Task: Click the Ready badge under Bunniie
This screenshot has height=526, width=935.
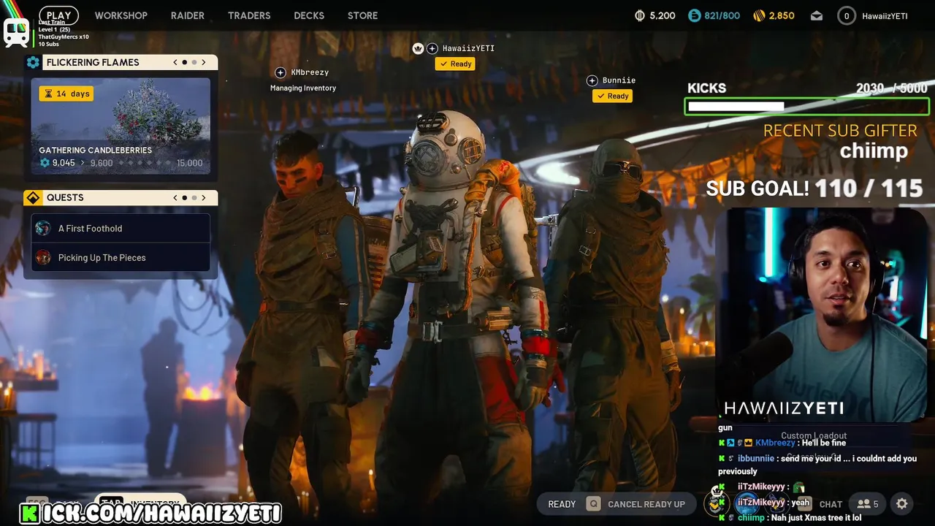Action: [612, 96]
